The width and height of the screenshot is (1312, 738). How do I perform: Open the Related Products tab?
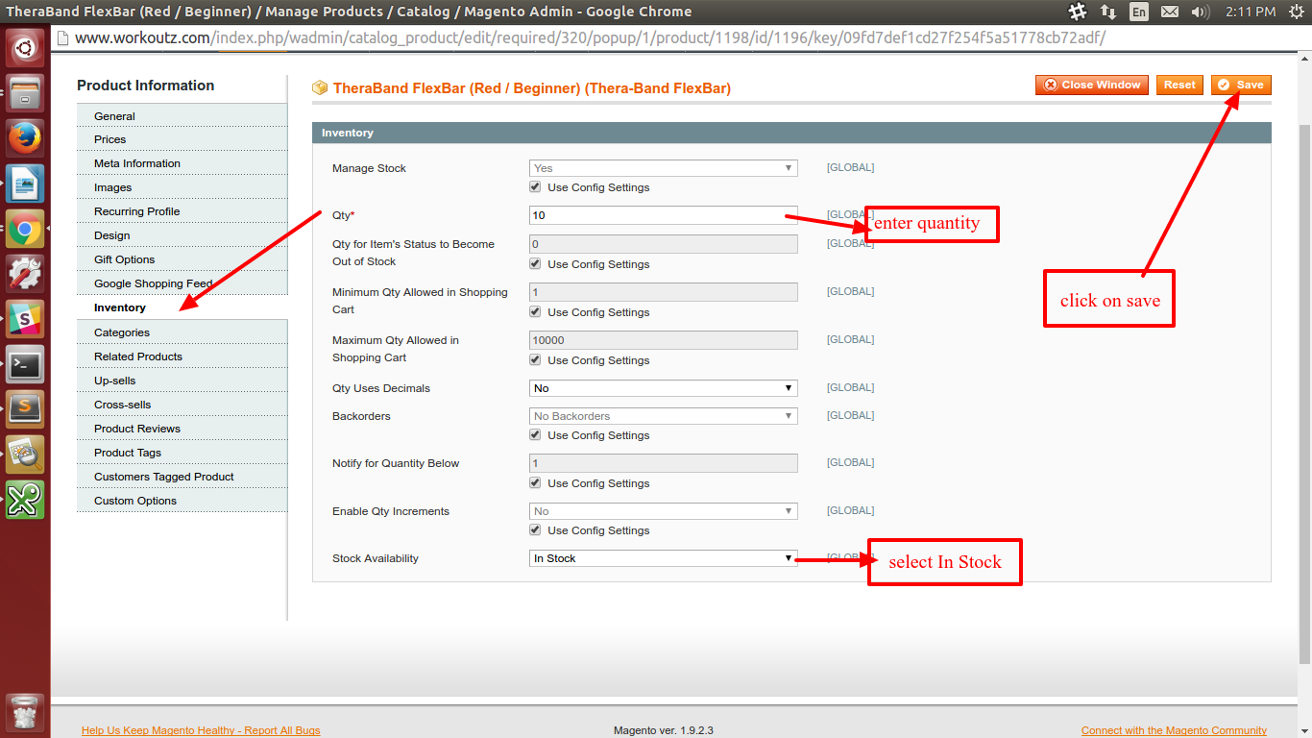[182, 357]
